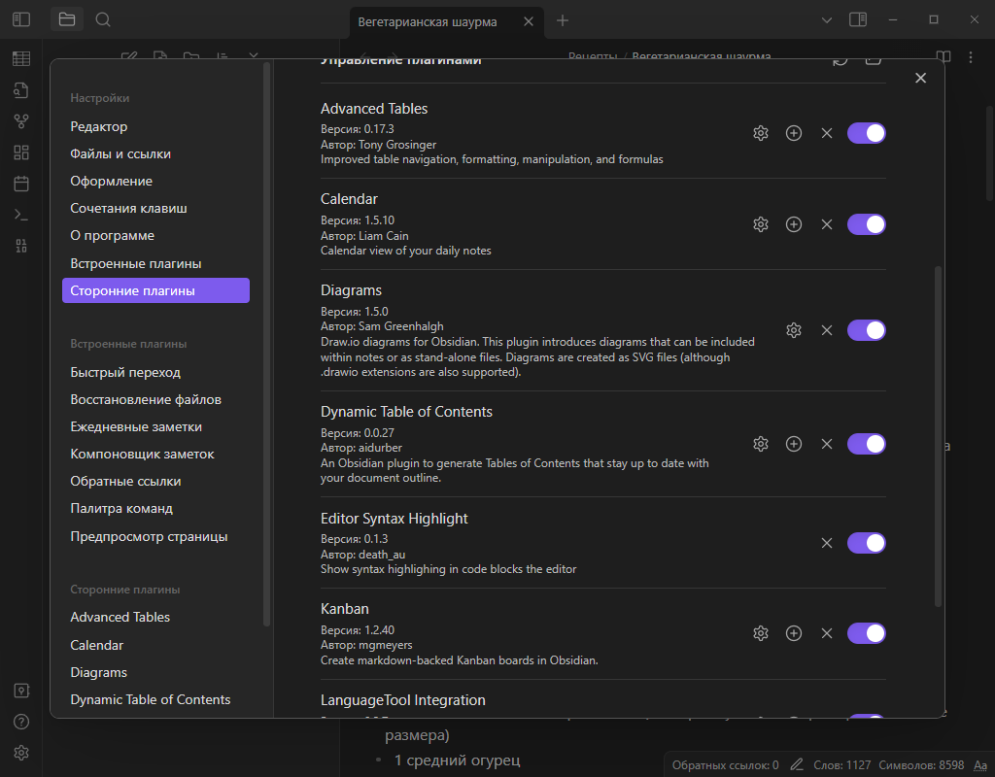This screenshot has height=777, width=995.
Task: Open settings gear in ribbon
Action: (x=21, y=753)
